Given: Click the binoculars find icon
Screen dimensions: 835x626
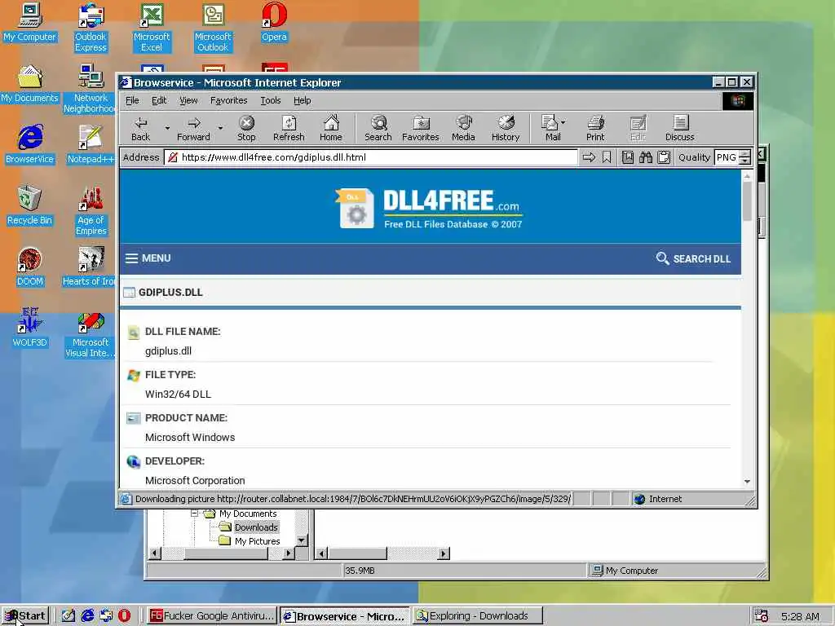Looking at the screenshot, I should (646, 157).
